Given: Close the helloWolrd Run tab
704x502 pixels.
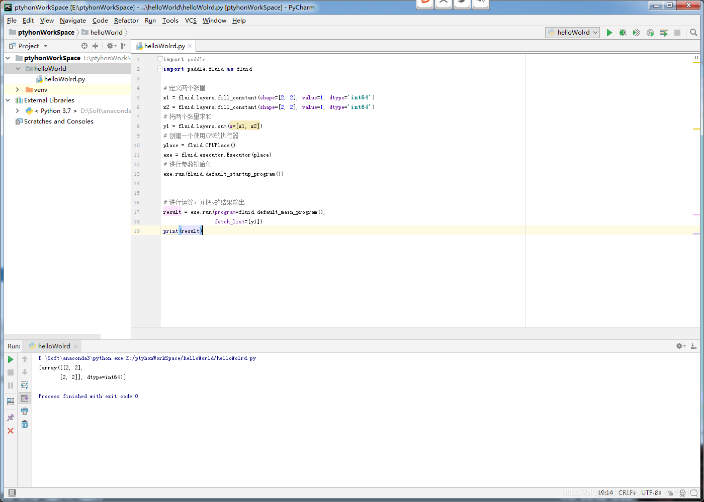Looking at the screenshot, I should point(76,346).
